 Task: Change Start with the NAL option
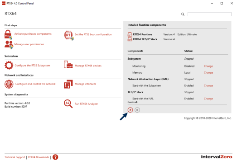(x=208, y=99)
